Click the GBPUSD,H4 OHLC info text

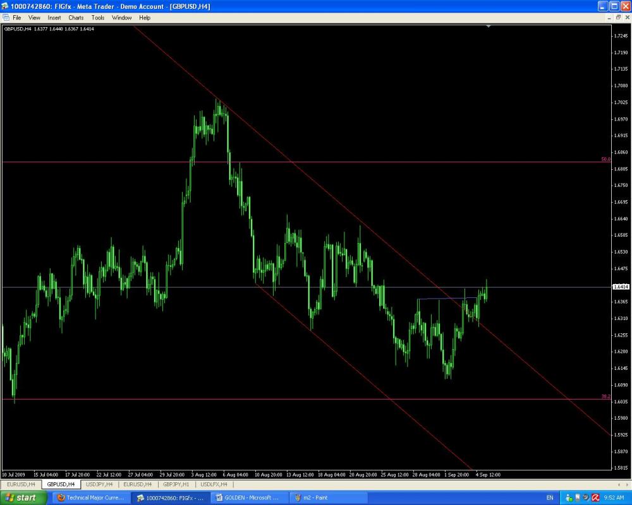[x=49, y=28]
